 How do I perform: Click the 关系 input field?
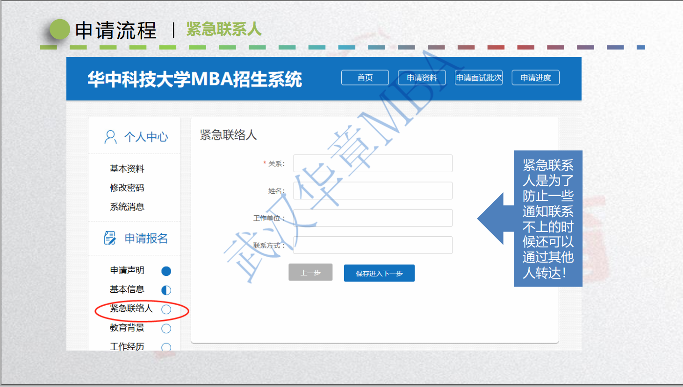[373, 163]
